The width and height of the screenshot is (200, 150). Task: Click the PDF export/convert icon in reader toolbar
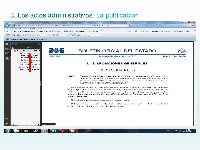click(x=19, y=35)
